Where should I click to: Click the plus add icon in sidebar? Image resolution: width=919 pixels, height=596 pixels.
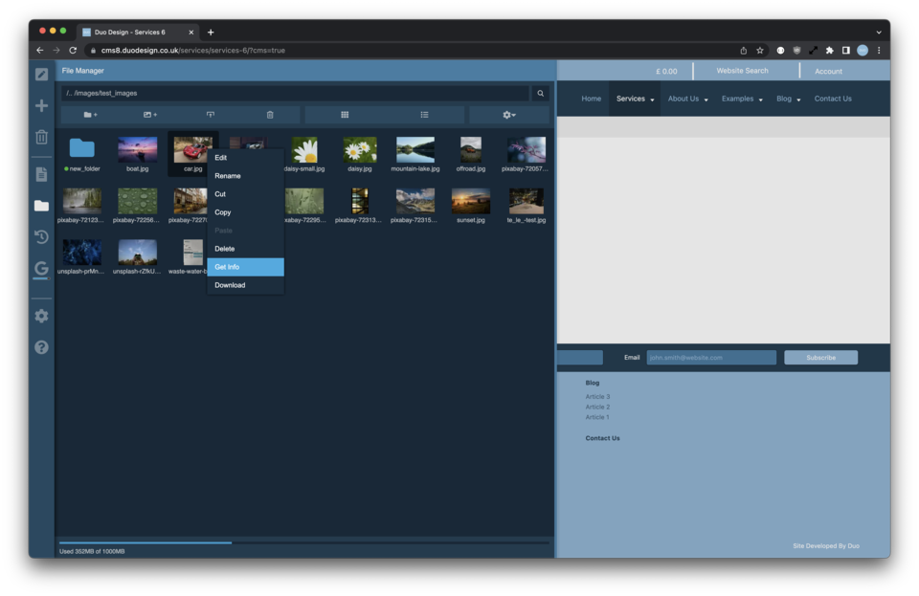(x=41, y=105)
